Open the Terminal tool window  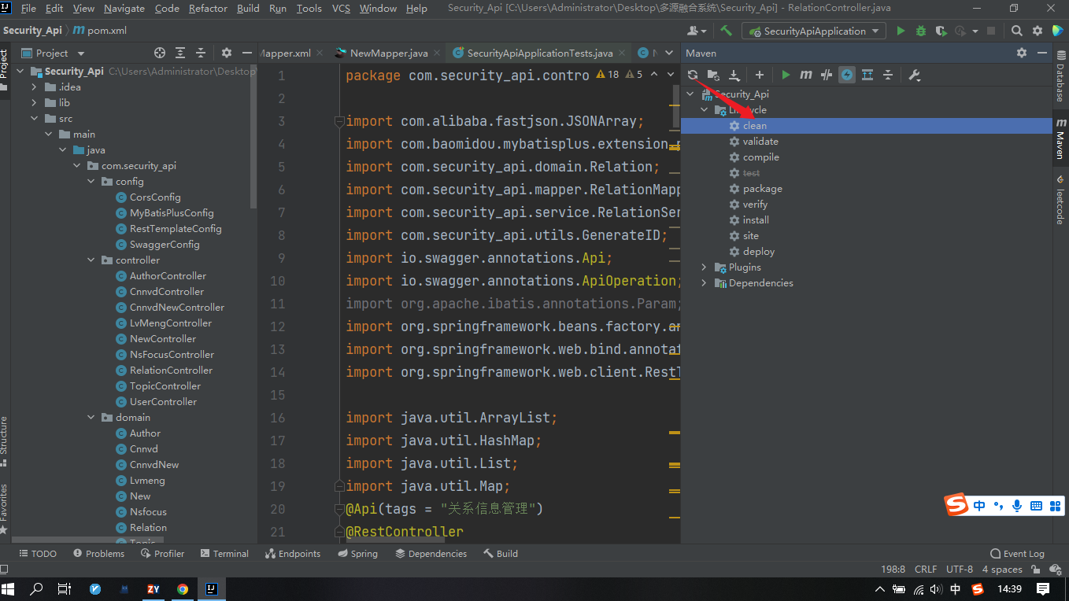(x=224, y=554)
